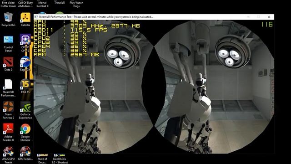Click the left eye render view
The height and width of the screenshot is (164, 291).
click(x=94, y=87)
